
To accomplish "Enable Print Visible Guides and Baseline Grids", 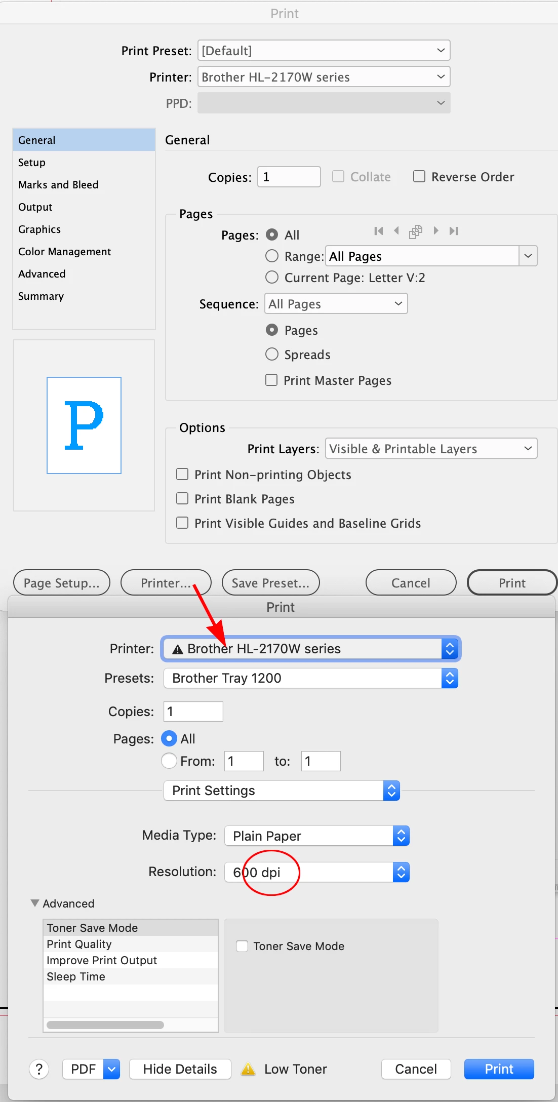I will click(182, 523).
